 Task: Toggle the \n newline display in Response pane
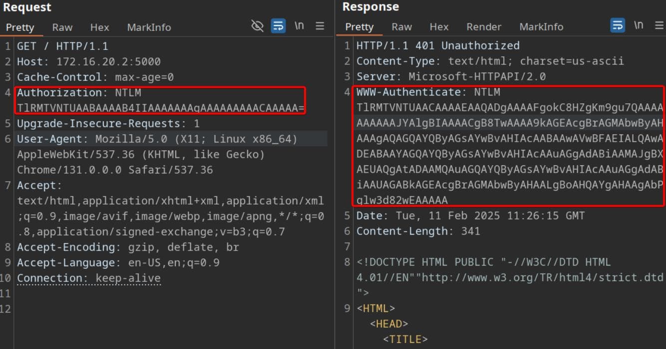click(639, 25)
